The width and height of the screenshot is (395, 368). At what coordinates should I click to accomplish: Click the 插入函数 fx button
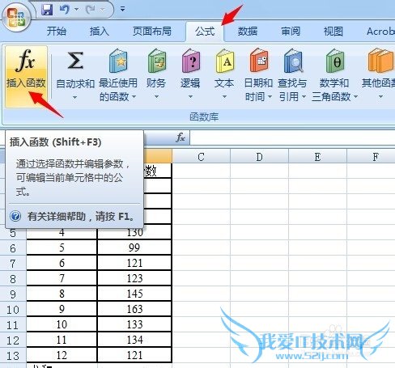tap(26, 77)
